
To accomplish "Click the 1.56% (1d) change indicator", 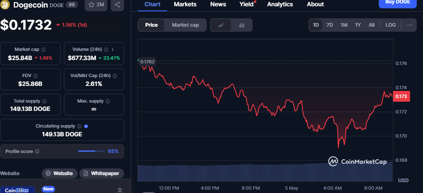I will (71, 25).
